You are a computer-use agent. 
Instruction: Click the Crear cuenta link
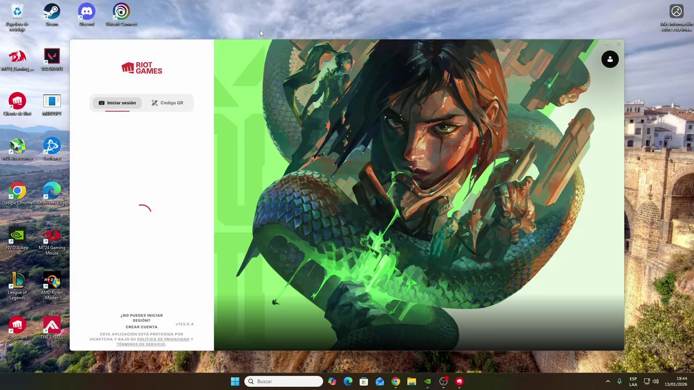point(142,327)
